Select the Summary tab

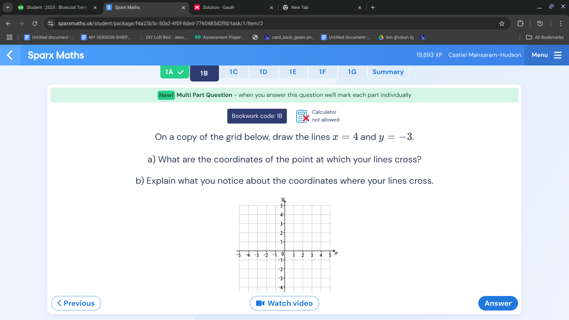388,71
